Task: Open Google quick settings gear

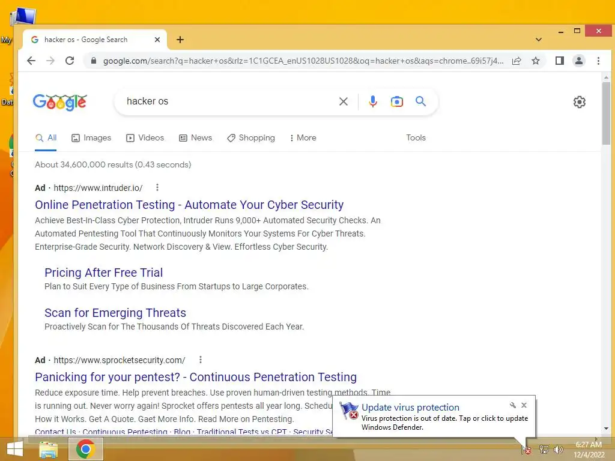Action: (580, 102)
